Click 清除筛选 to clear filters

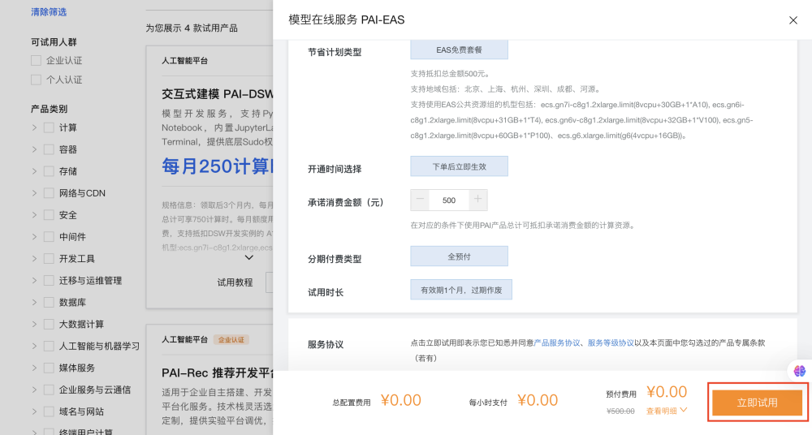click(49, 12)
